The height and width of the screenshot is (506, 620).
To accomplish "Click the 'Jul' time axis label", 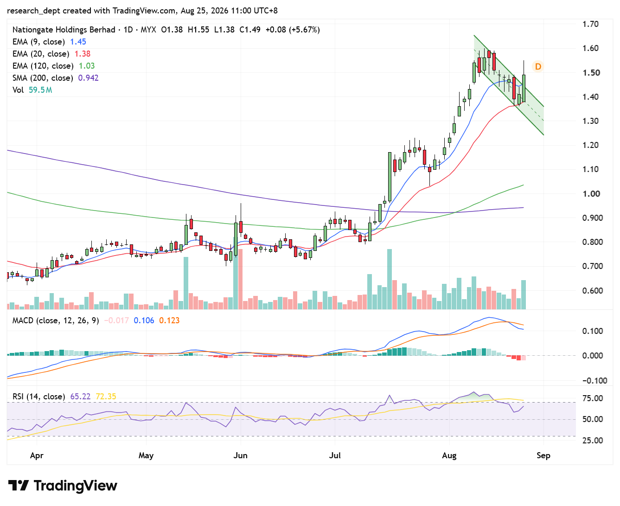I will pyautogui.click(x=335, y=455).
